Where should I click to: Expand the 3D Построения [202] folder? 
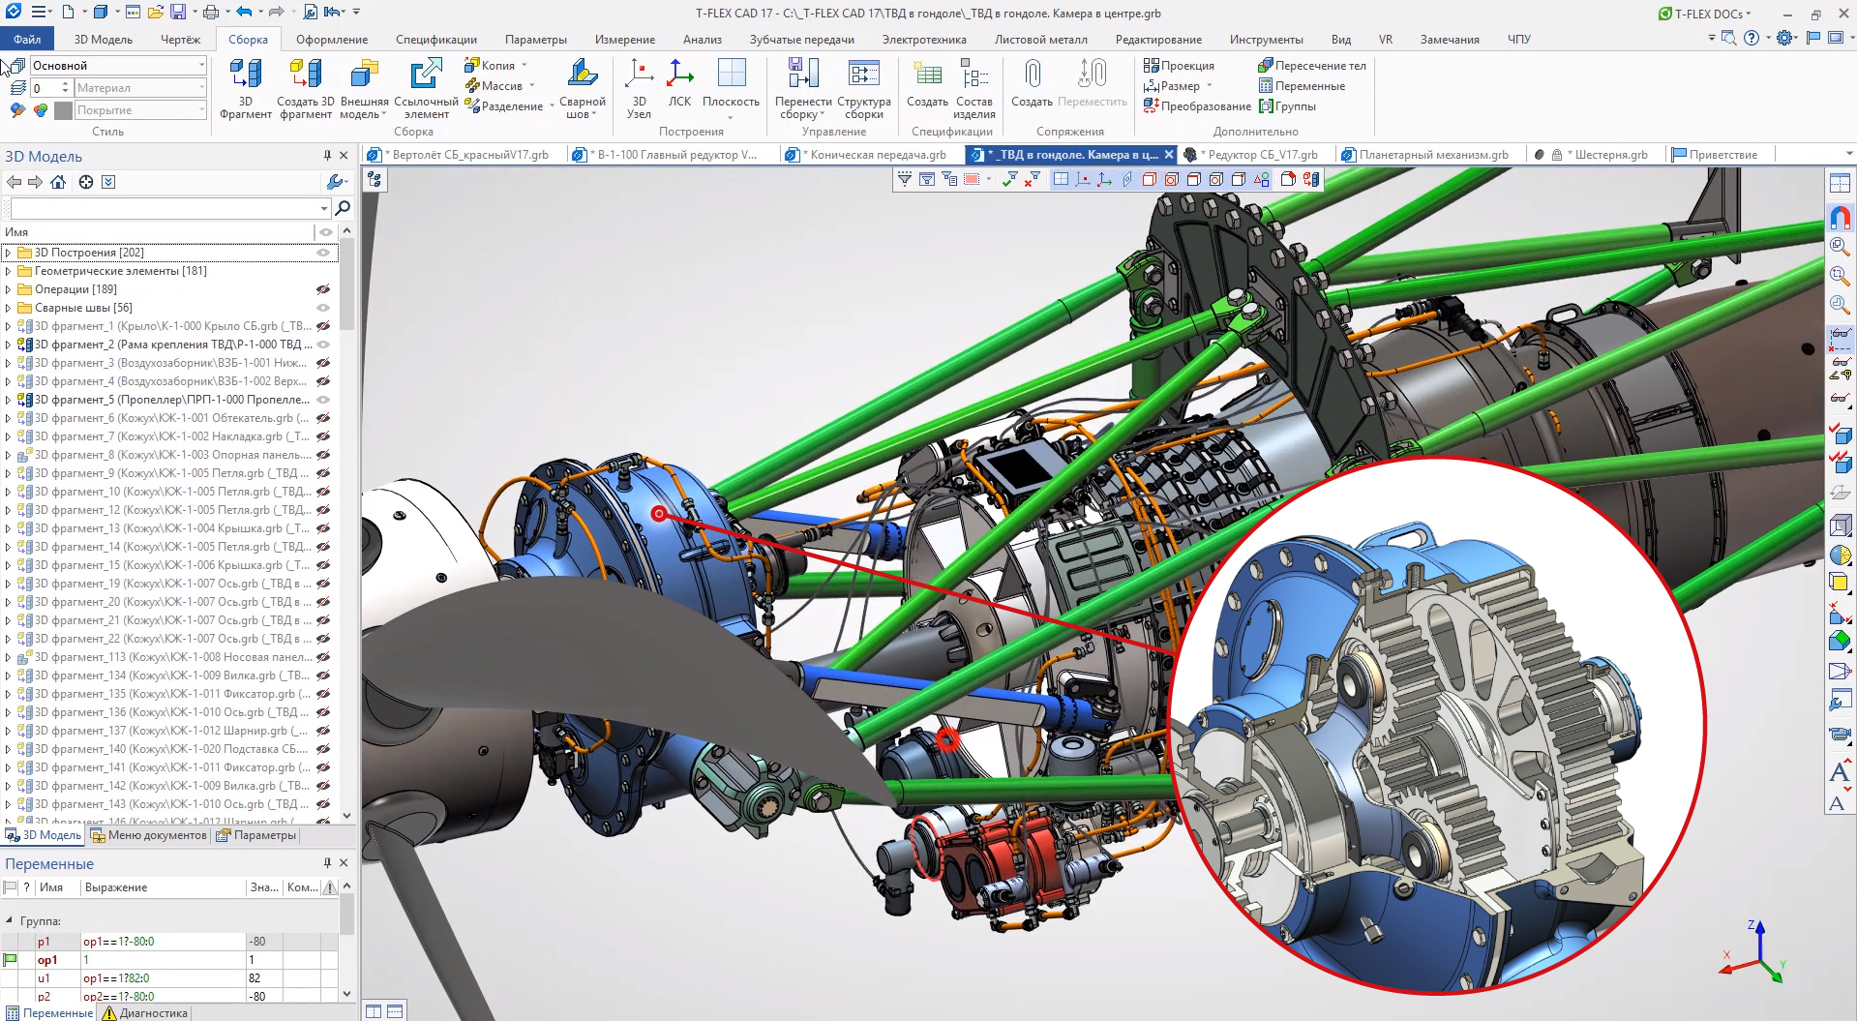[9, 253]
